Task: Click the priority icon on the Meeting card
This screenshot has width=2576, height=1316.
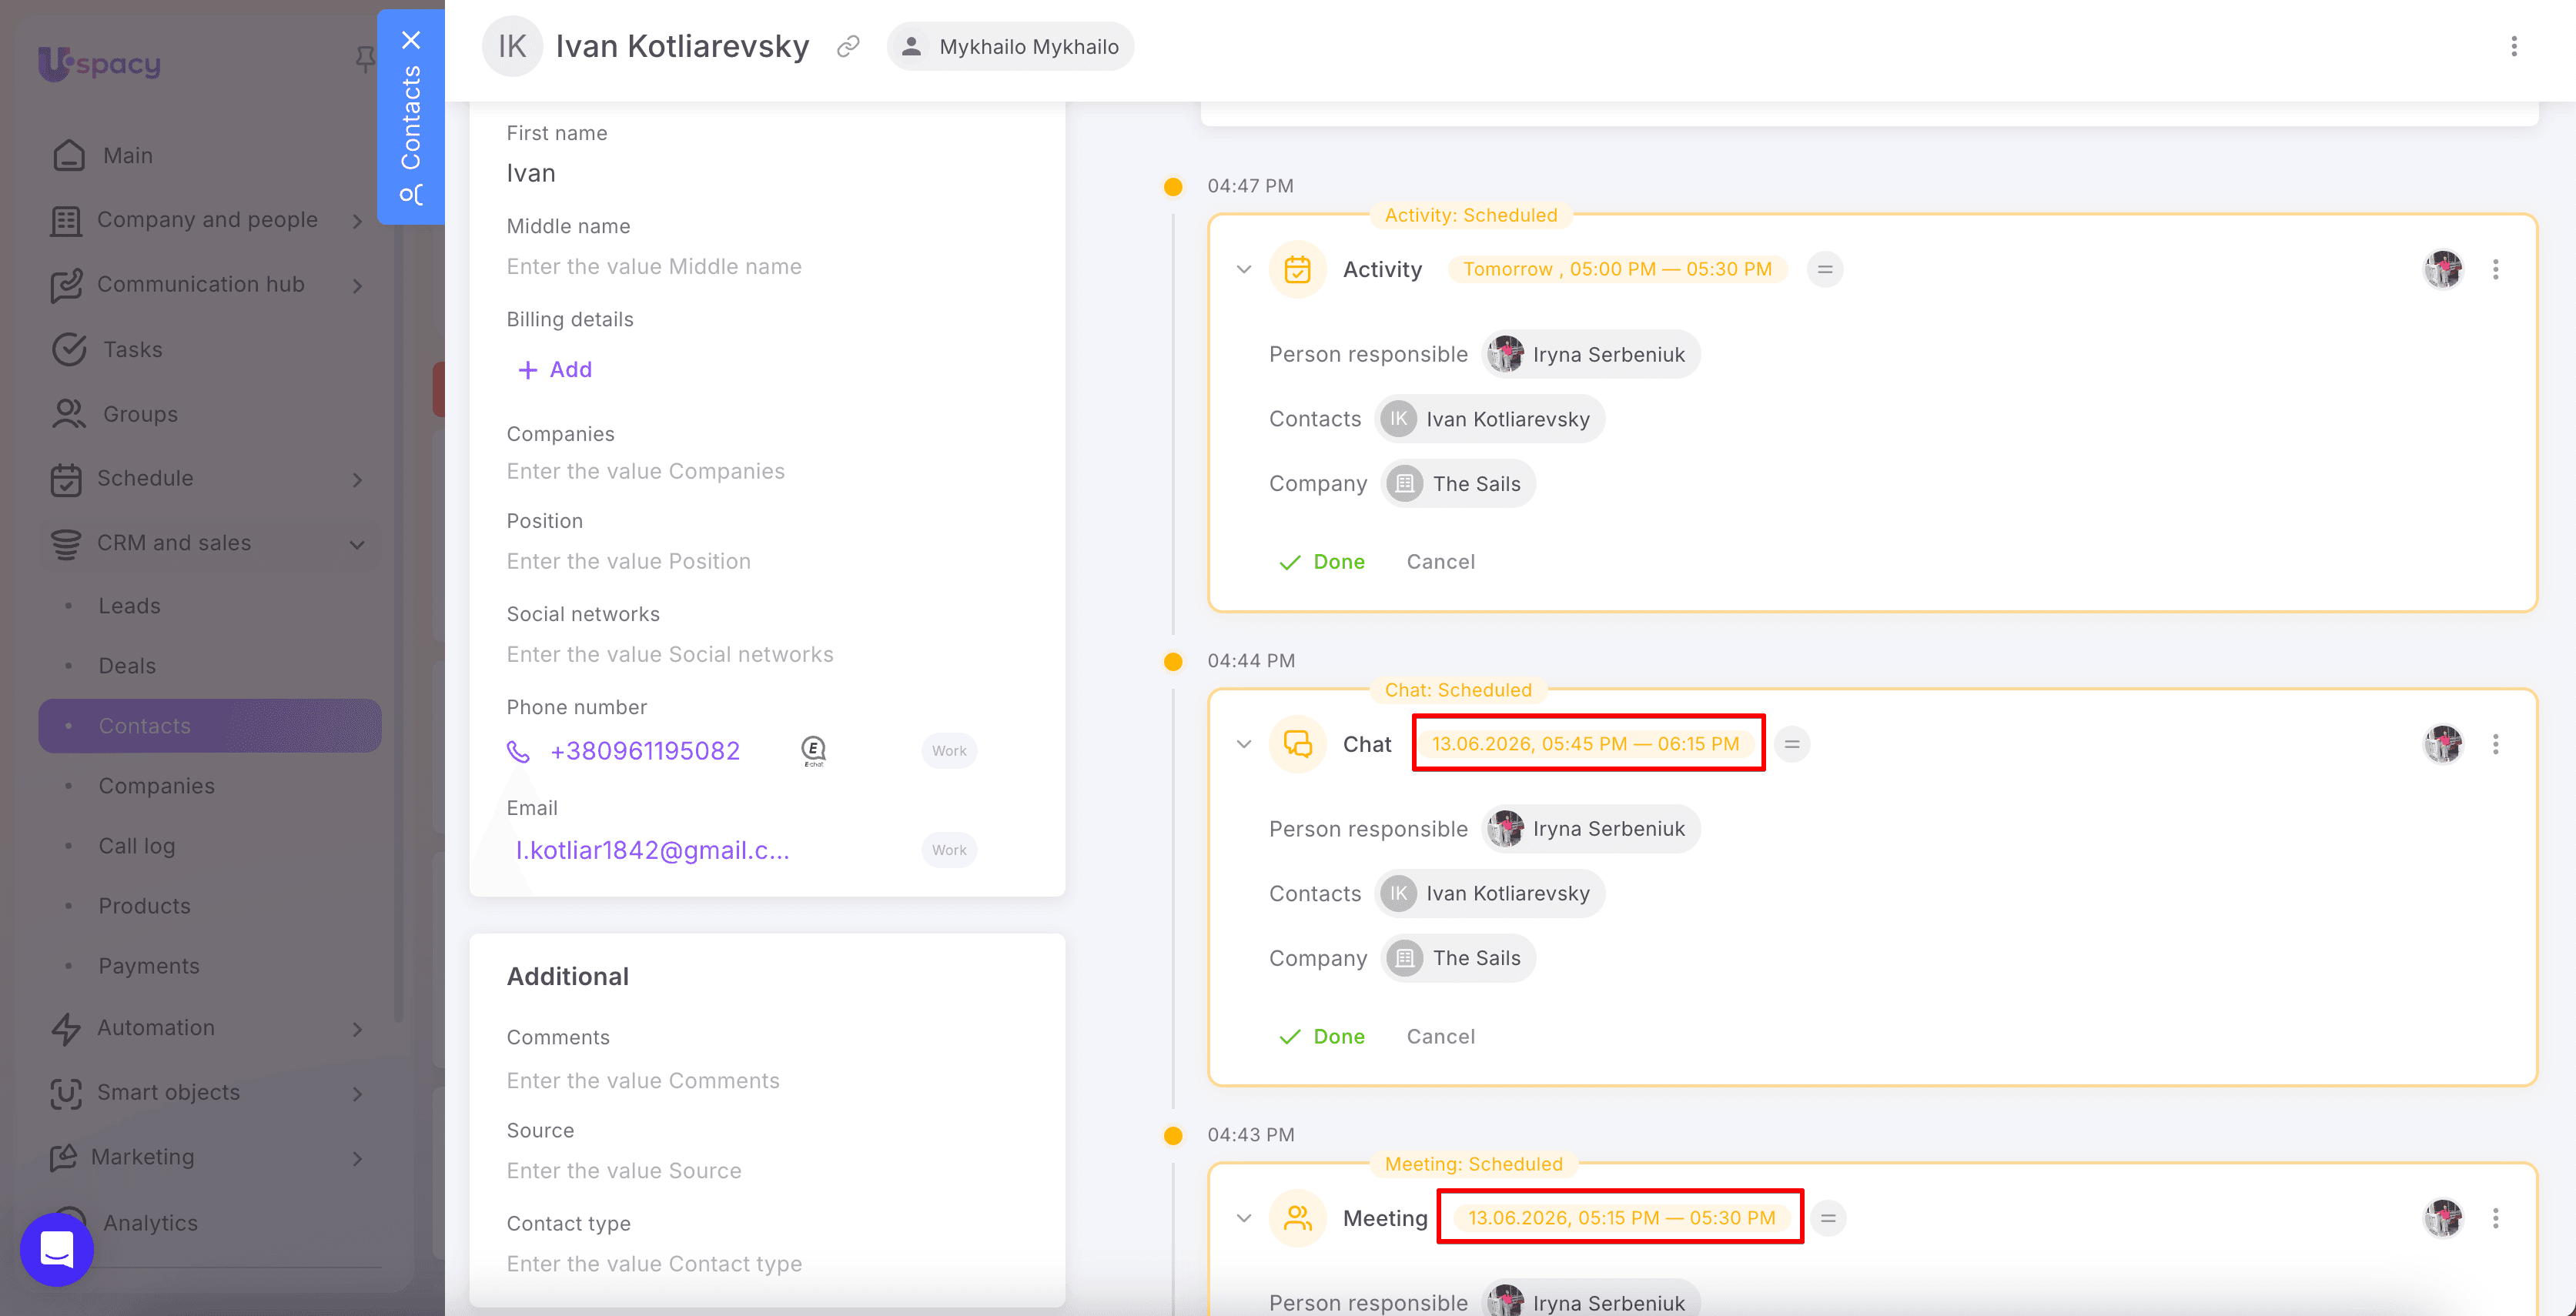Action: tap(1828, 1218)
